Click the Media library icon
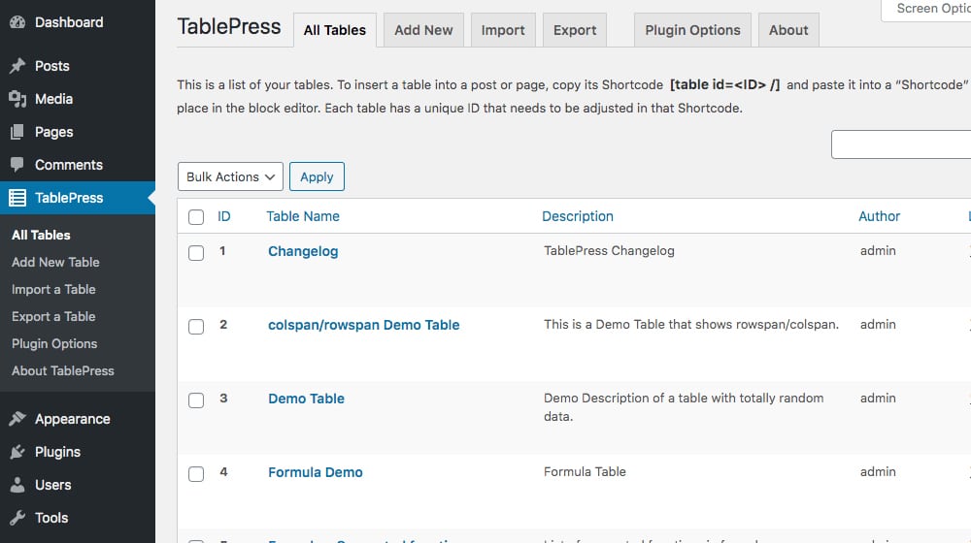Viewport: 971px width, 543px height. 17,99
